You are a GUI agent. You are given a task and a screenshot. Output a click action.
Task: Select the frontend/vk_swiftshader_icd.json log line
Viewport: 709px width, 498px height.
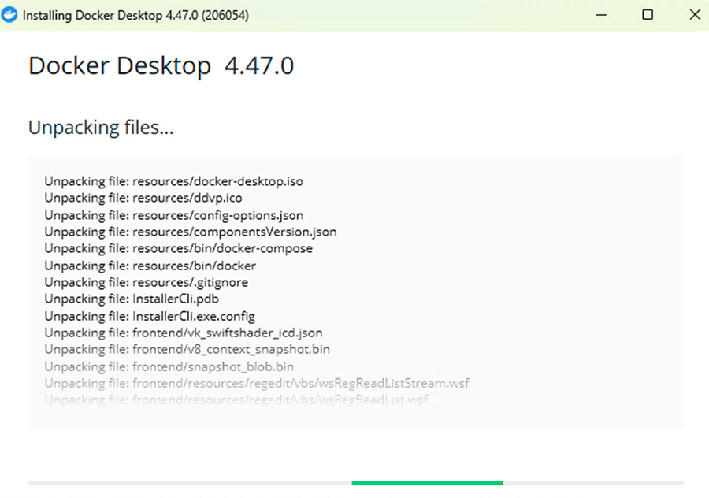183,333
